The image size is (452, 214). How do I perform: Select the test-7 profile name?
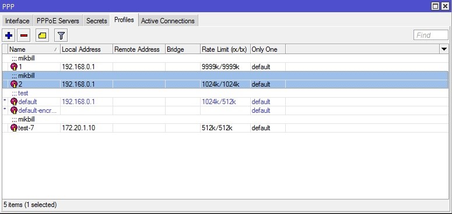click(26, 128)
